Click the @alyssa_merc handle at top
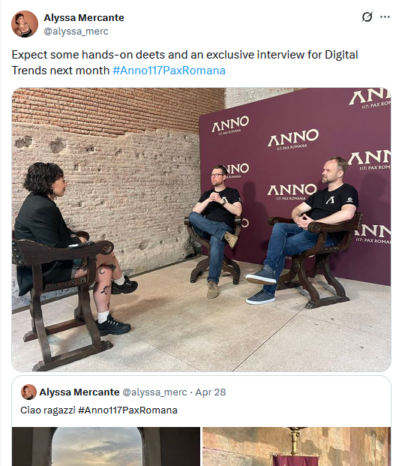 [76, 32]
